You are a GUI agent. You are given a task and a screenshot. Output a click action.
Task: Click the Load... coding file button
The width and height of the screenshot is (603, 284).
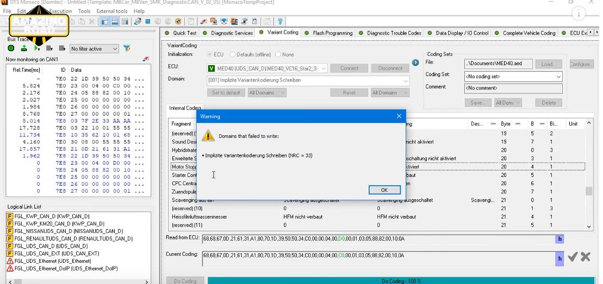point(549,64)
